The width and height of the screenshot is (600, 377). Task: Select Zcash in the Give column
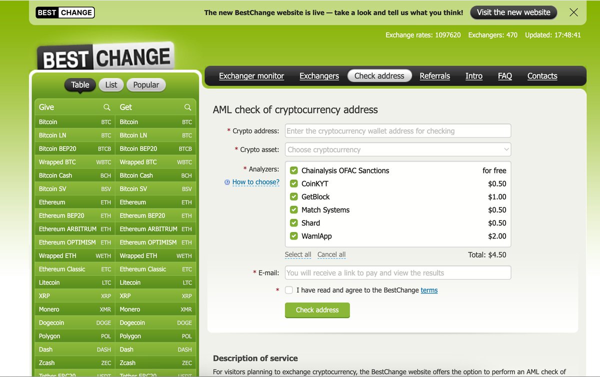coord(75,363)
